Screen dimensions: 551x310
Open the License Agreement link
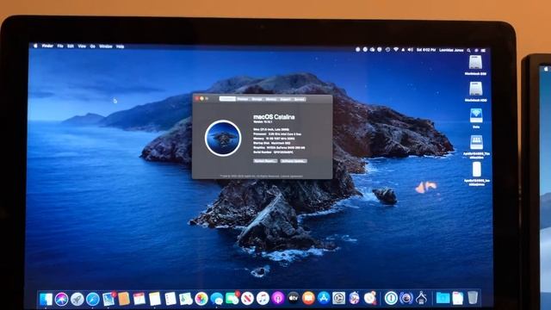coord(291,176)
